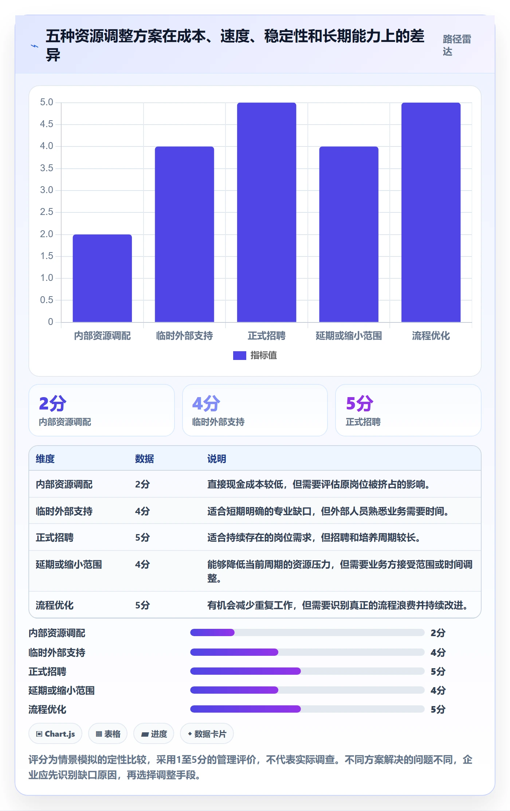Viewport: 510px width, 811px height.
Task: Open the 5分 正式招聘 data card
Action: pos(408,410)
